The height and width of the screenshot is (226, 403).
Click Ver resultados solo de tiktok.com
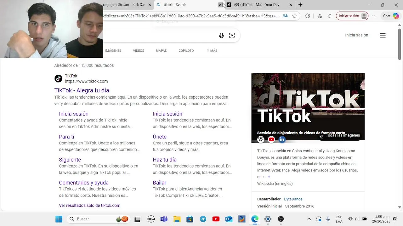point(90,205)
